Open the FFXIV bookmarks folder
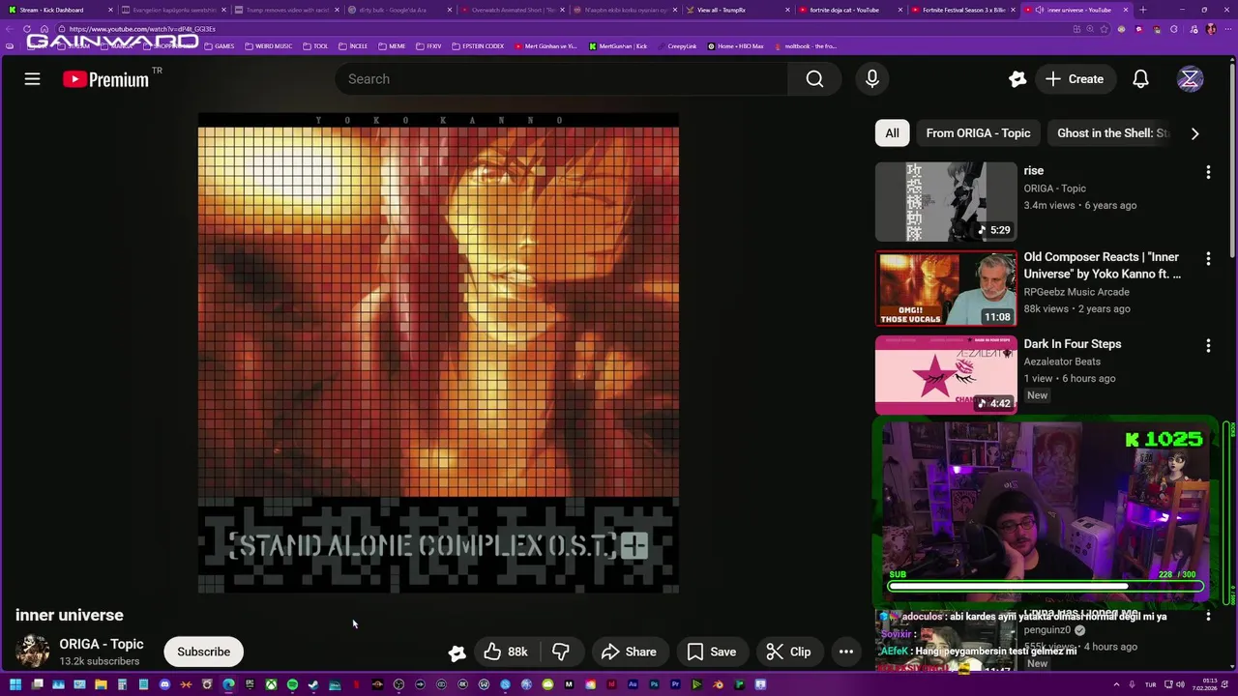 pyautogui.click(x=429, y=46)
